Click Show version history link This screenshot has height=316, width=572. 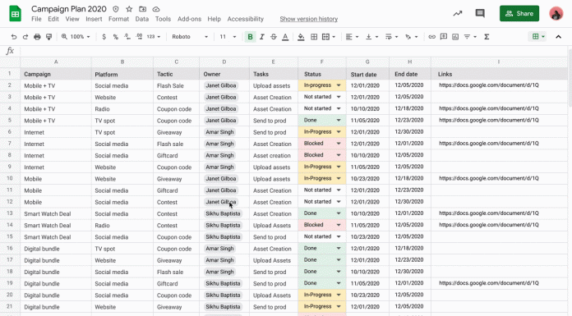coord(309,19)
